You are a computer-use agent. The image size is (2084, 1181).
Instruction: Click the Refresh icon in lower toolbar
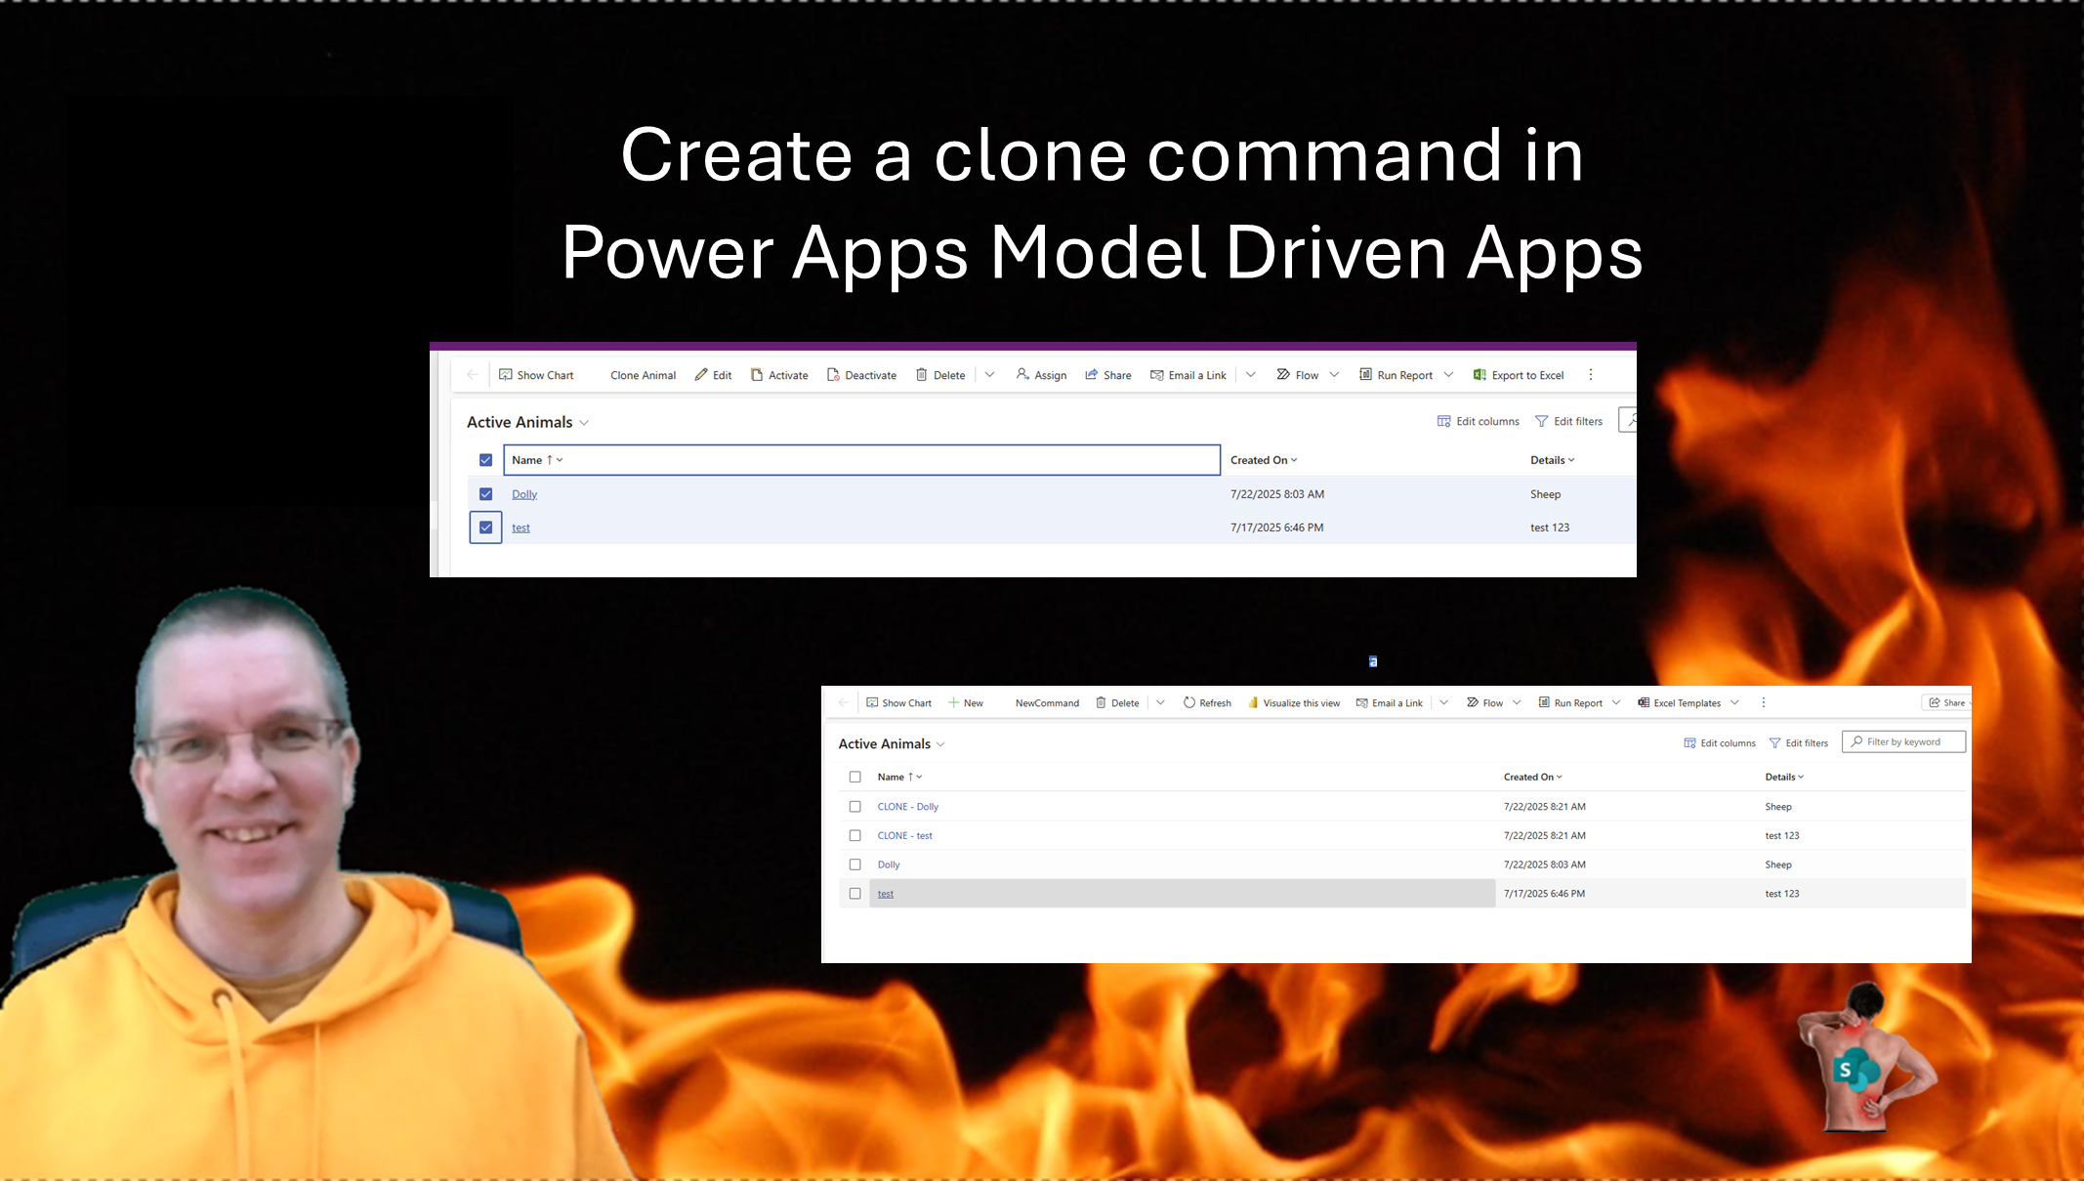(1188, 702)
